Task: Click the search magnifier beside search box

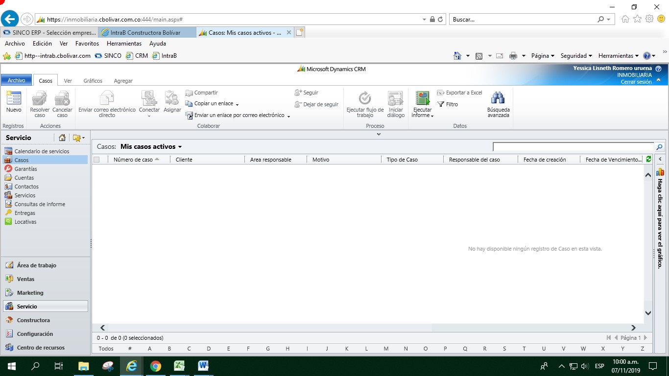Action: tap(659, 147)
